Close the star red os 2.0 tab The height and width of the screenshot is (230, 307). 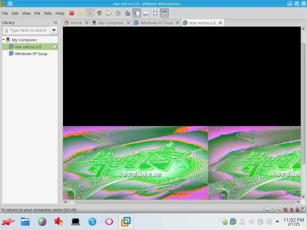click(x=220, y=23)
